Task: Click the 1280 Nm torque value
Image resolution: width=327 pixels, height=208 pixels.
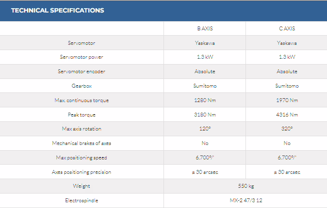Action: click(205, 100)
